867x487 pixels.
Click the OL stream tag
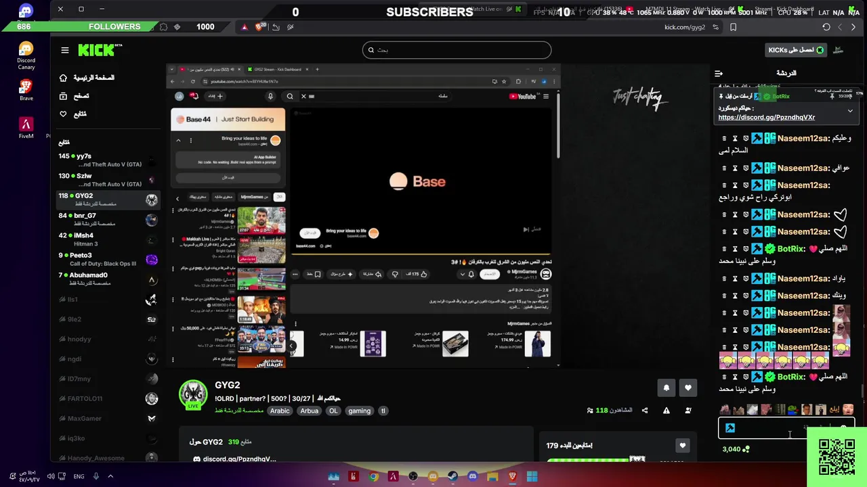point(333,411)
